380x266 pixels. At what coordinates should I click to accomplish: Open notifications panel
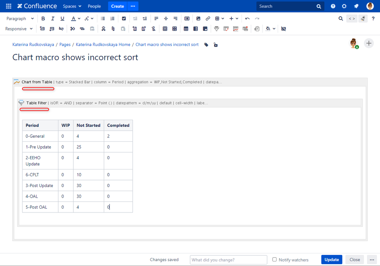pyautogui.click(x=356, y=6)
